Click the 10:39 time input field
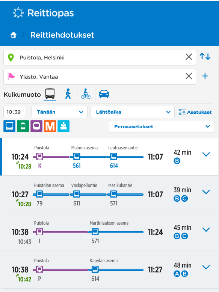This screenshot has height=292, width=219. coord(14,112)
